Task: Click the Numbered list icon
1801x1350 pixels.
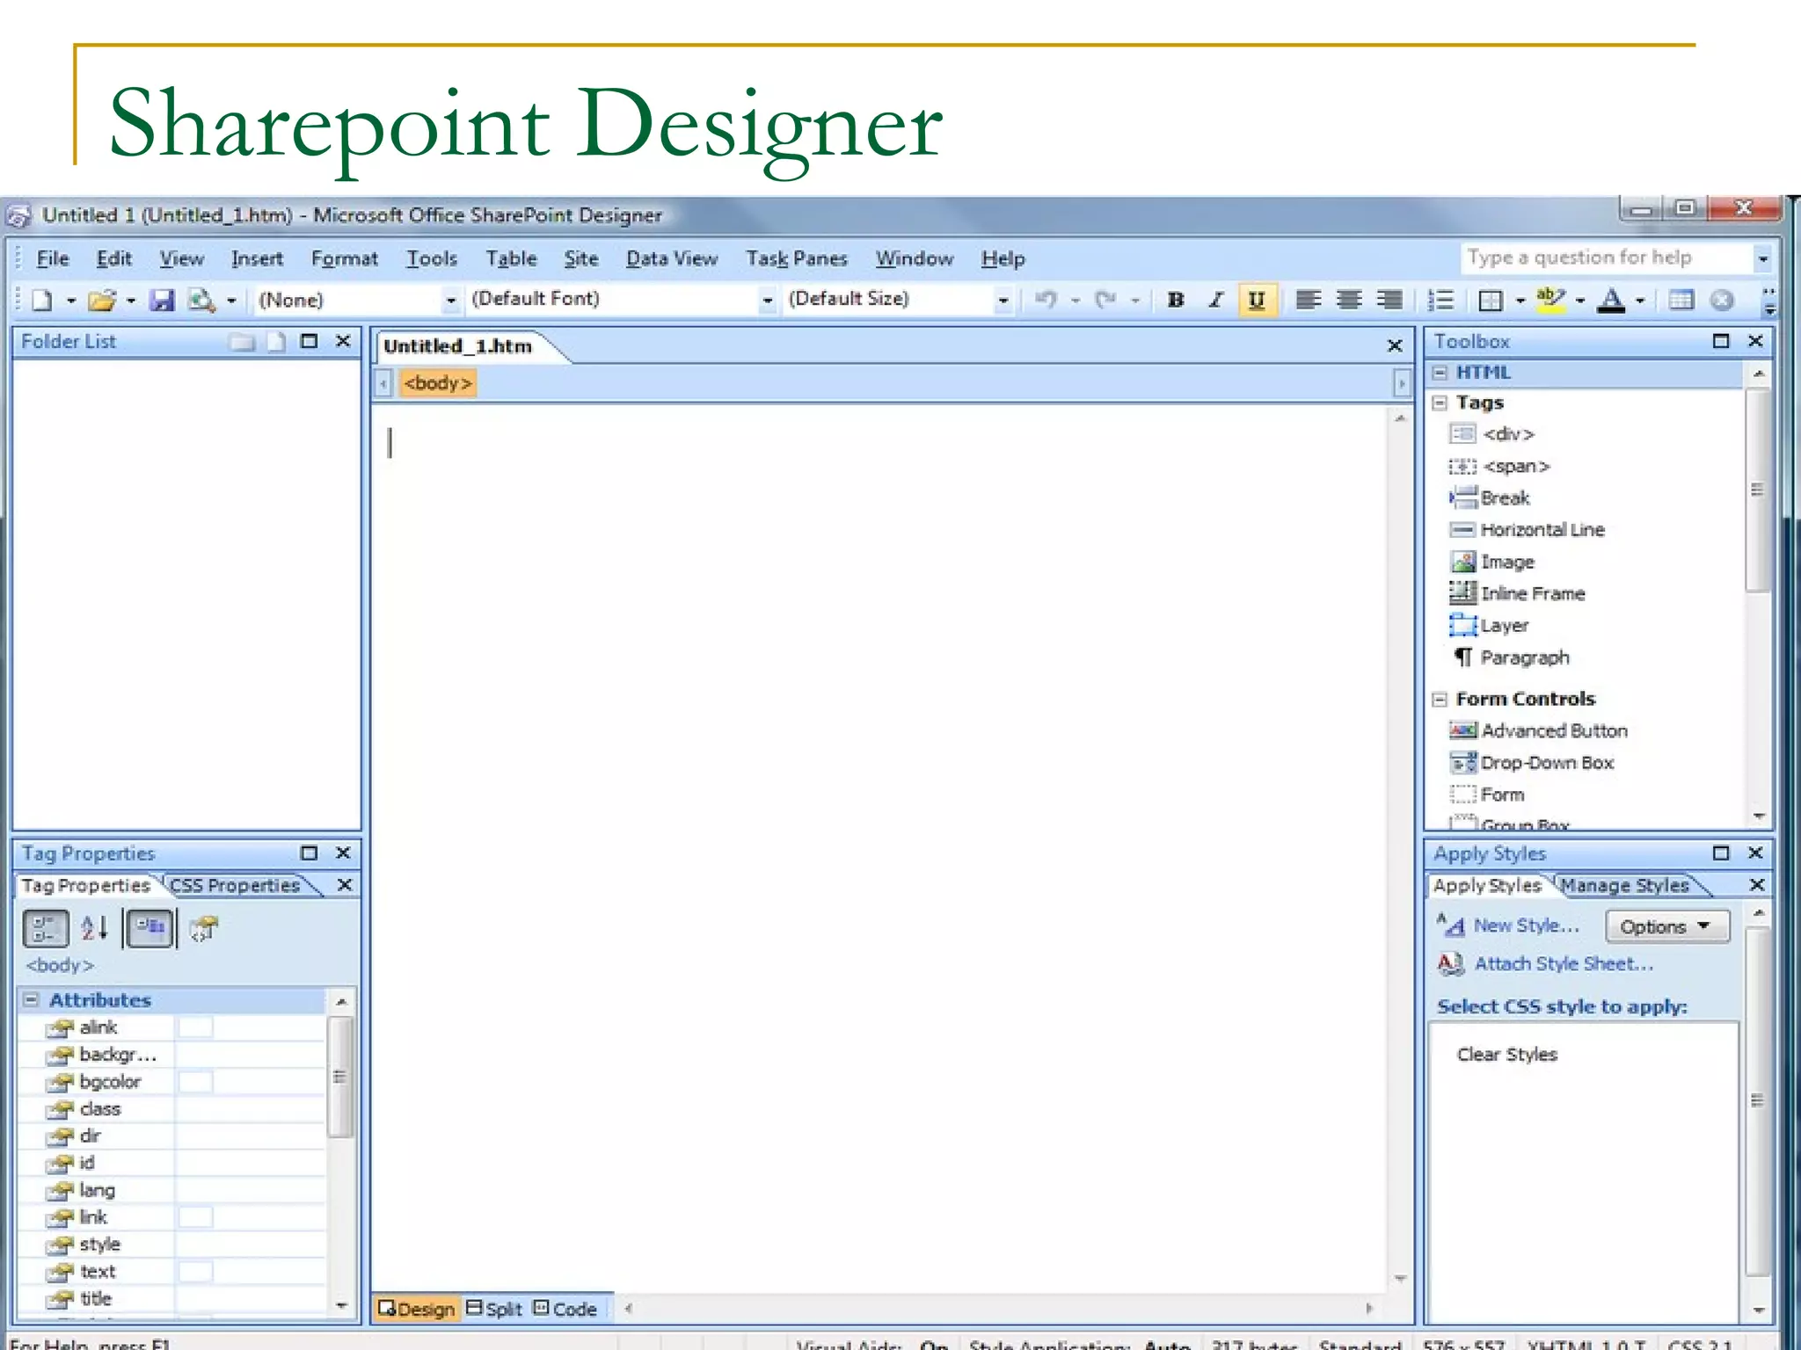Action: 1440,300
